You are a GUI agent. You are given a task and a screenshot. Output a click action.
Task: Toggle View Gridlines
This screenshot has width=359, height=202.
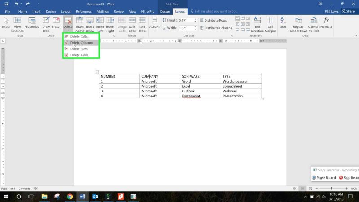[x=18, y=24]
